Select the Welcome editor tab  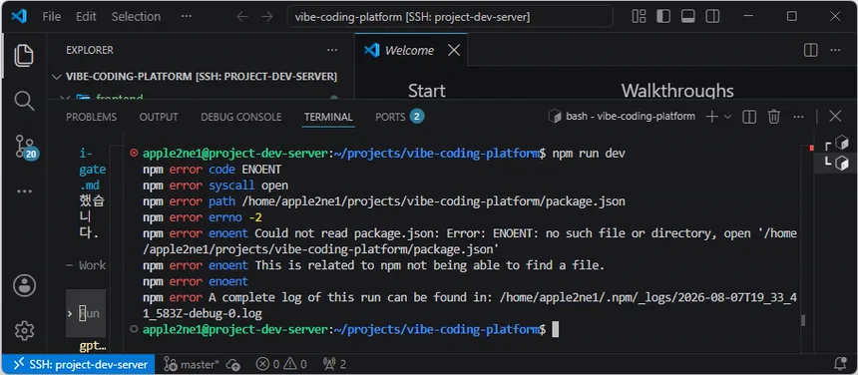pyautogui.click(x=411, y=50)
